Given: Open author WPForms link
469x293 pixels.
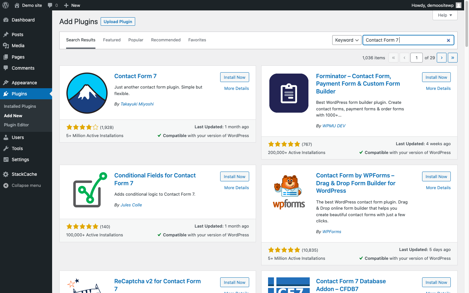Looking at the screenshot, I should tap(332, 232).
